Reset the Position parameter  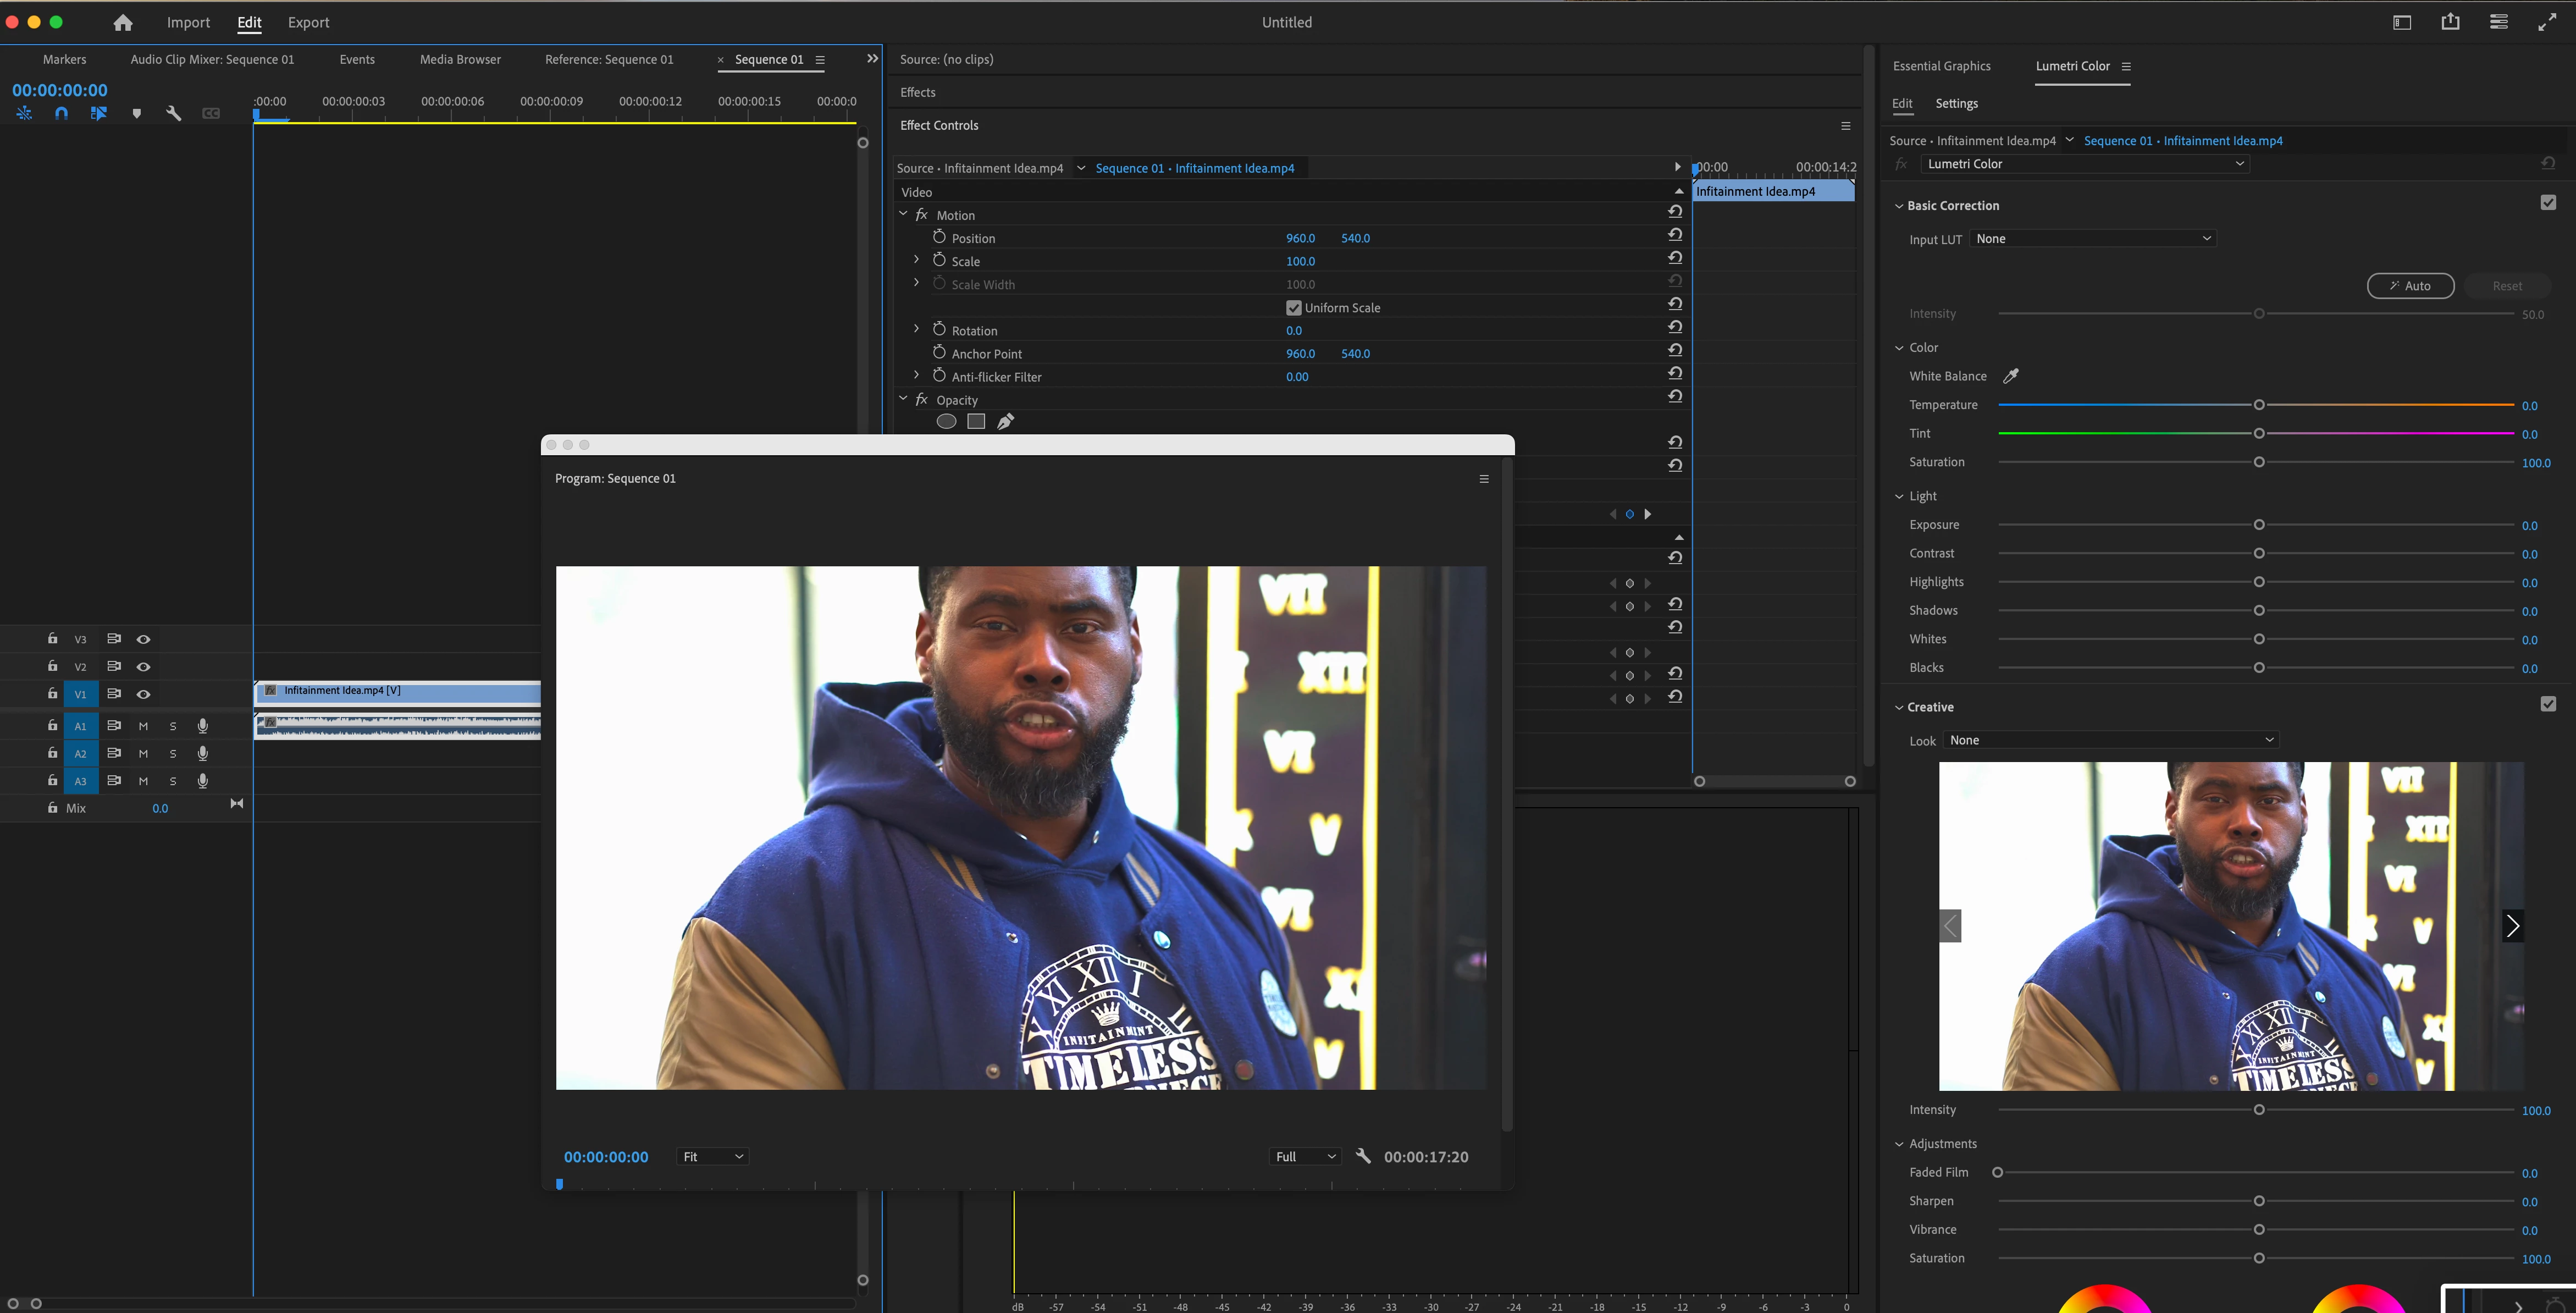tap(1675, 235)
